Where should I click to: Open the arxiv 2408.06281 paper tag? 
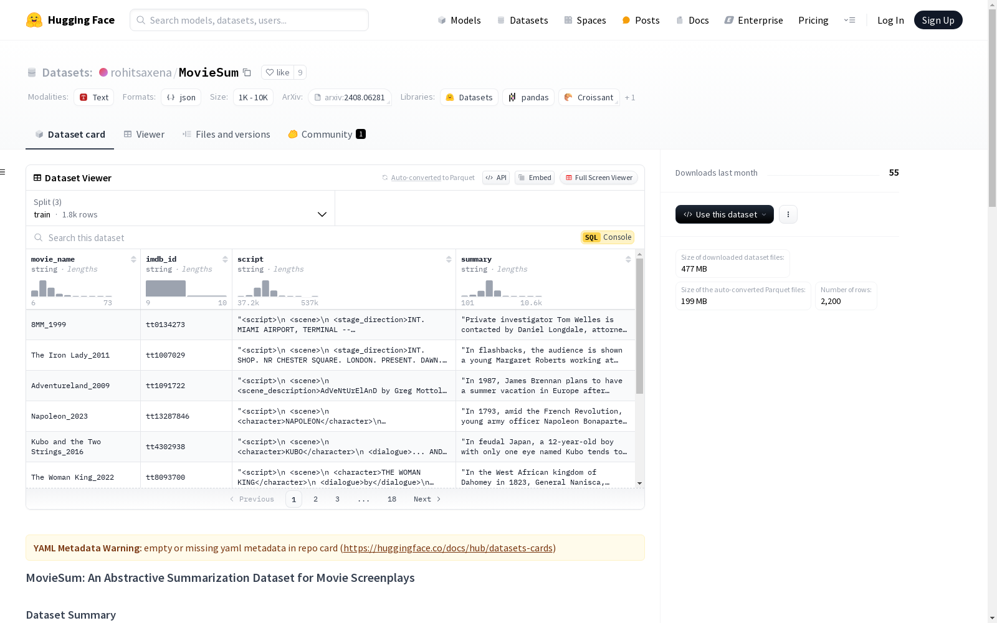pos(350,97)
